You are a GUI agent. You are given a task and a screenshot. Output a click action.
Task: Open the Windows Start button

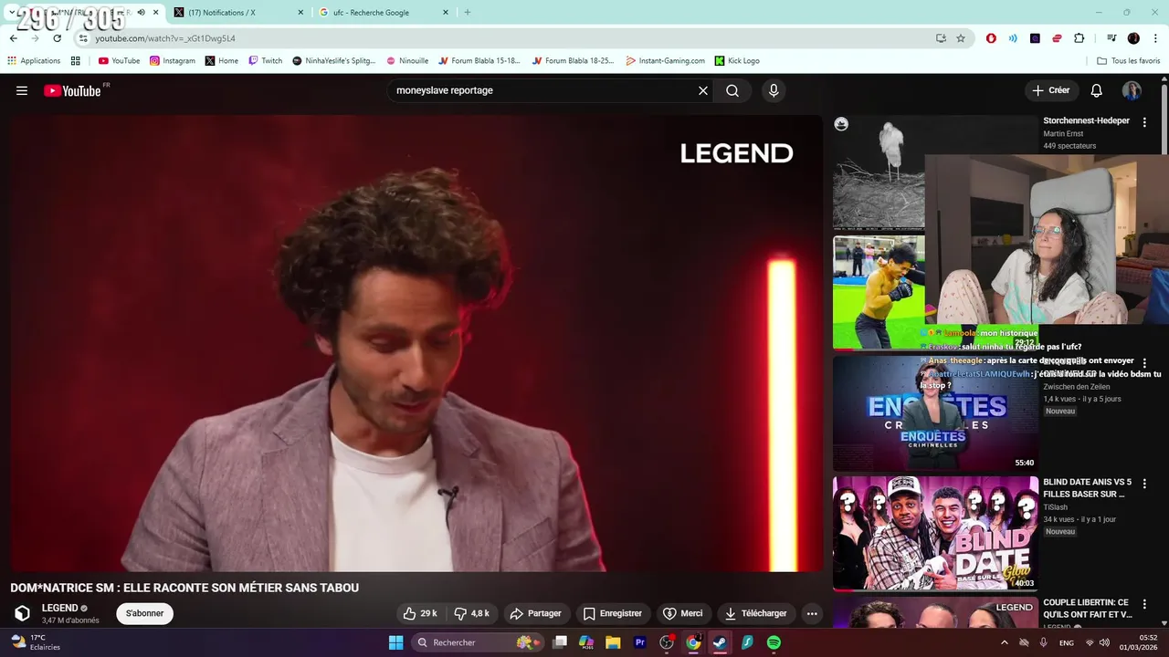click(395, 642)
